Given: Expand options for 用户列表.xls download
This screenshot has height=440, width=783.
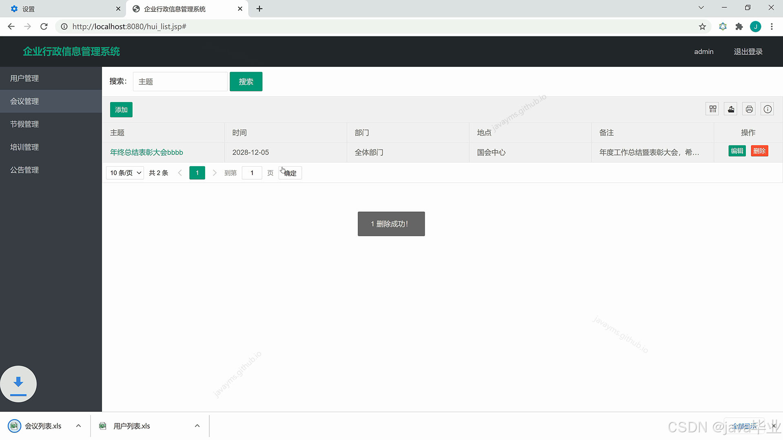Looking at the screenshot, I should click(x=197, y=426).
